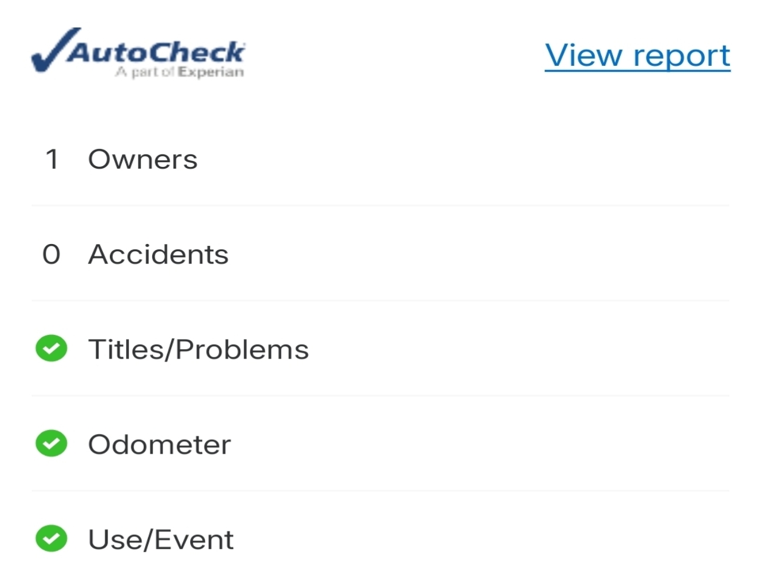Tap the Odometer label
The height and width of the screenshot is (570, 761).
coord(159,444)
